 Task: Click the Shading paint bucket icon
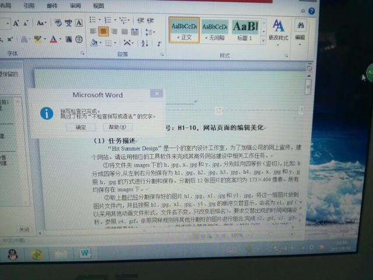94,43
